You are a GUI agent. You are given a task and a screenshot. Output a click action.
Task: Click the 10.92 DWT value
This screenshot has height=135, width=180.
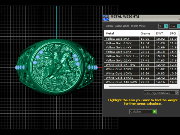click(x=160, y=39)
